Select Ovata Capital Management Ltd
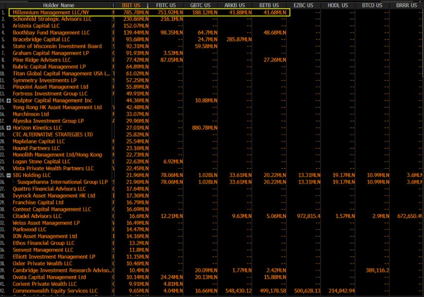Image resolution: width=424 pixels, height=297 pixels. tap(49, 277)
